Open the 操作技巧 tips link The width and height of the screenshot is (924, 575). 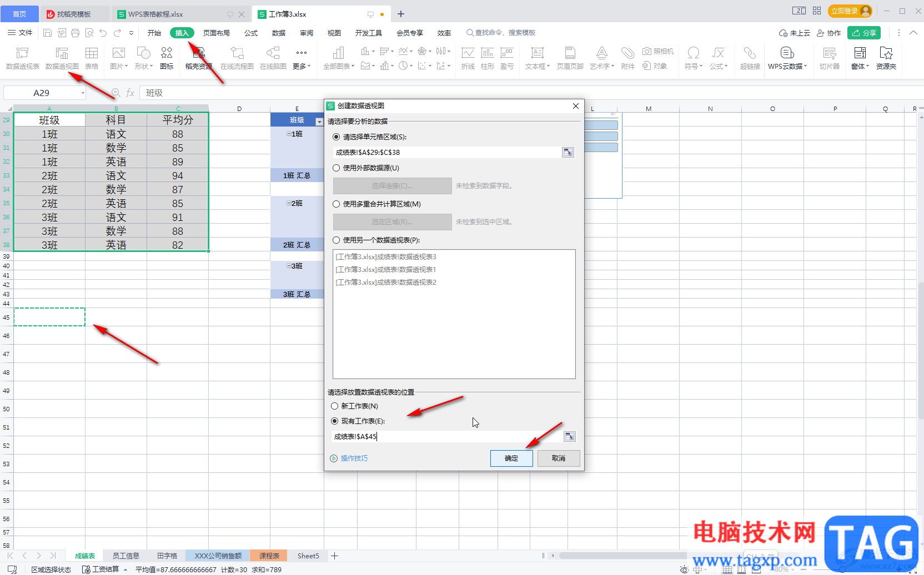354,458
